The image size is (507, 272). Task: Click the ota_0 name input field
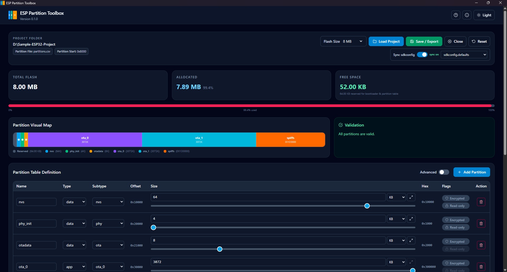click(36, 267)
